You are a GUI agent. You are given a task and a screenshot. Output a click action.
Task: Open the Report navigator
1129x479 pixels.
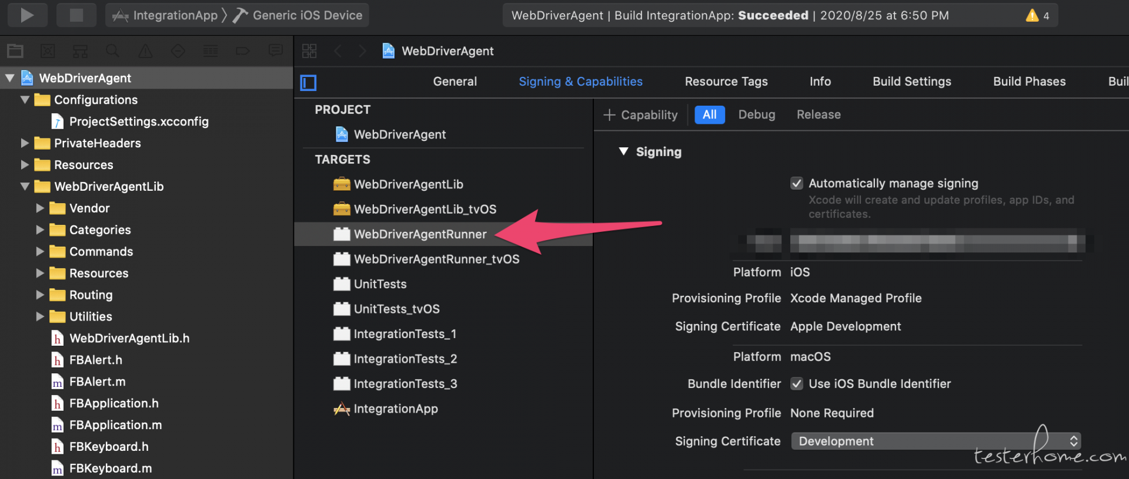point(275,51)
